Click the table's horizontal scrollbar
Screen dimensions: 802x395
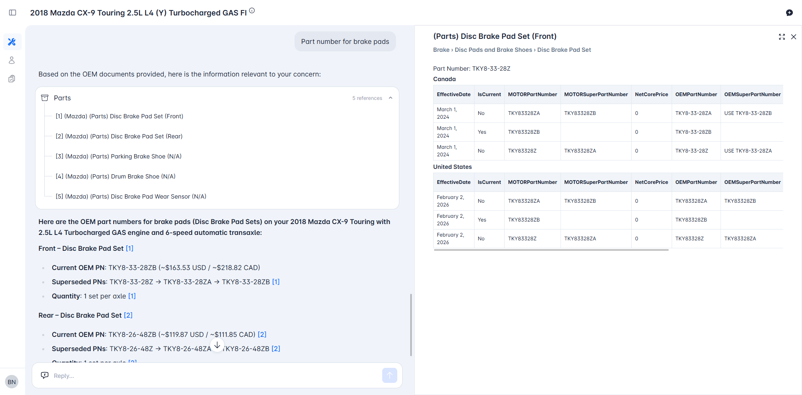point(551,250)
